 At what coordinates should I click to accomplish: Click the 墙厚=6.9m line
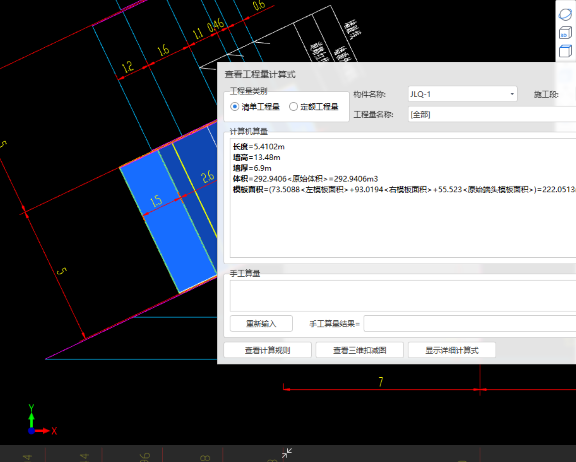[x=252, y=168]
